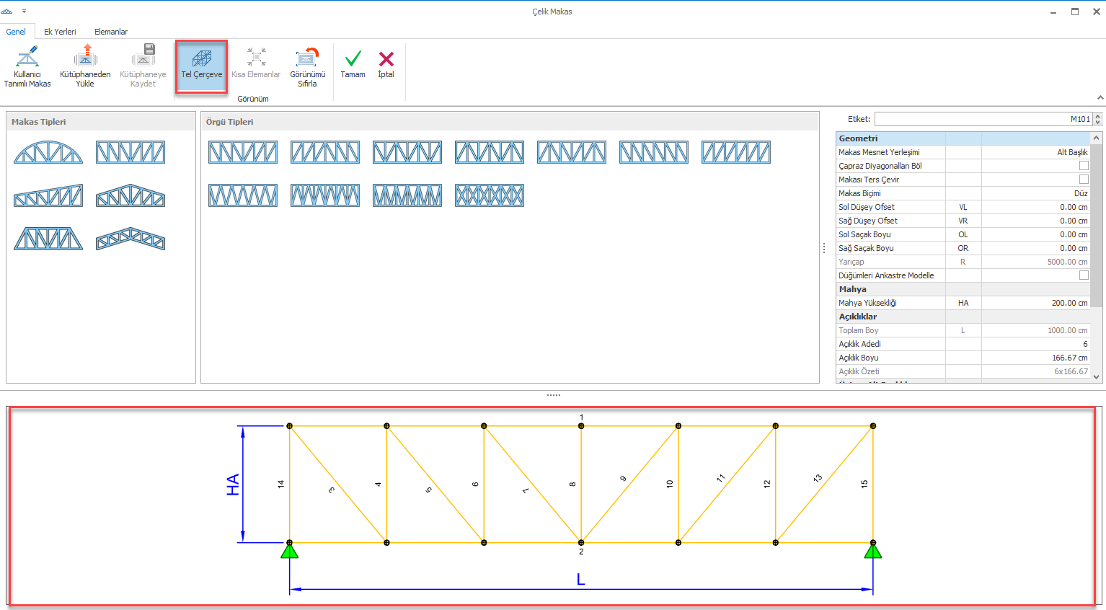Click property panel scroll up arrow
This screenshot has width=1106, height=610.
click(1097, 138)
